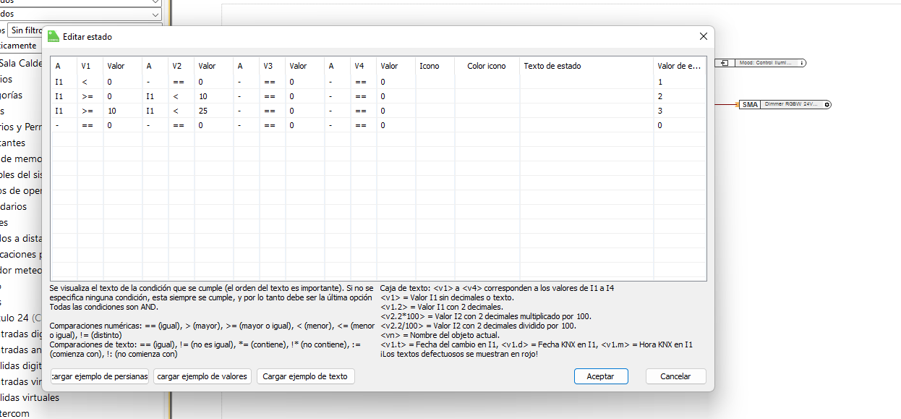Select 'Sala Calde' item in the left tree

[21, 63]
